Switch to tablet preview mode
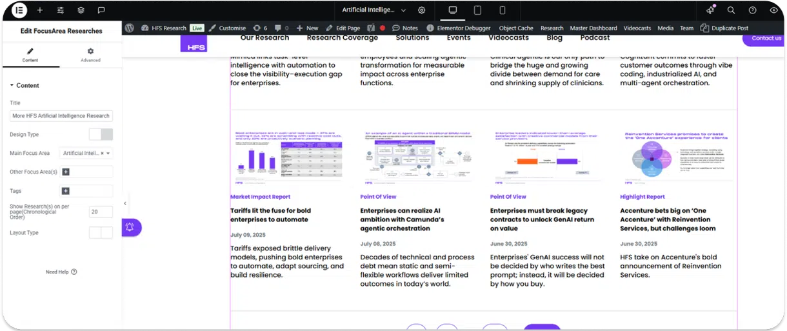 [477, 10]
